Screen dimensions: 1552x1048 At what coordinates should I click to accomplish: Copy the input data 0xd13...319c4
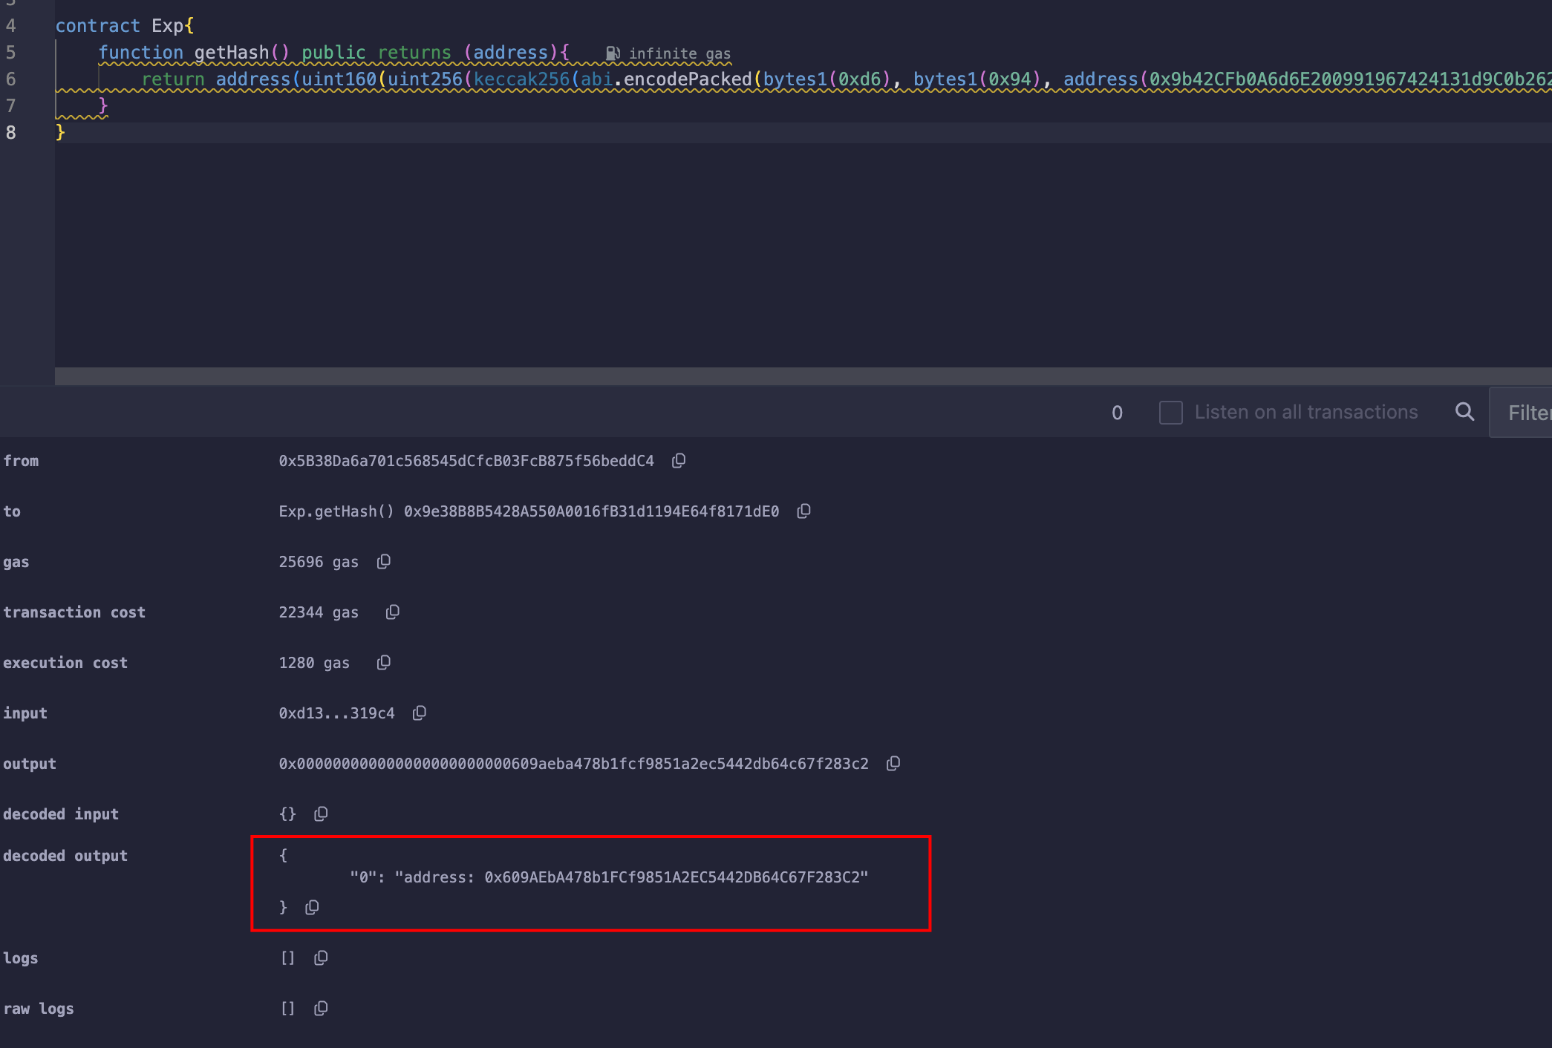[419, 713]
